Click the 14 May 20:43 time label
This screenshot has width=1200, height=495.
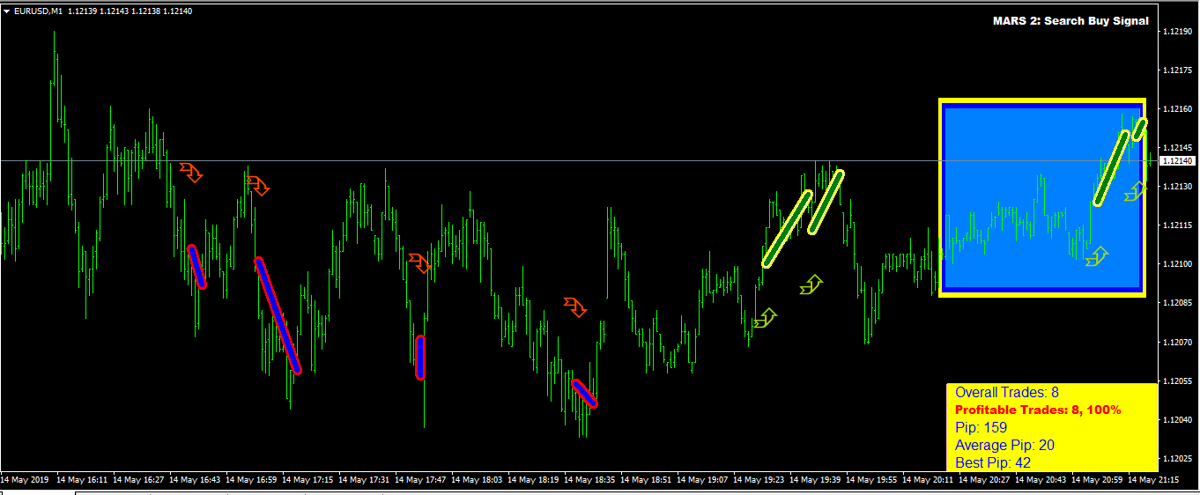(1041, 481)
